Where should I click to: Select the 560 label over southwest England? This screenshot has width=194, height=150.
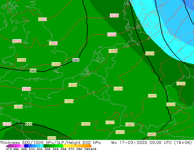click(33, 71)
